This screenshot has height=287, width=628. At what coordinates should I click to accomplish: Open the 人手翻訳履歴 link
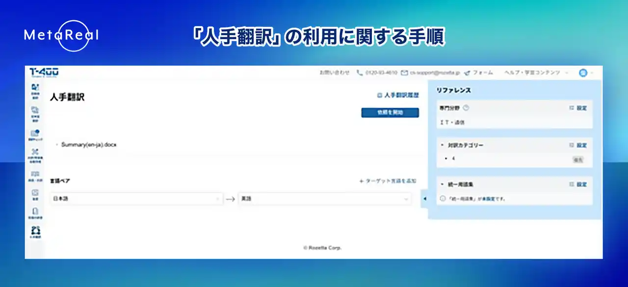point(398,96)
